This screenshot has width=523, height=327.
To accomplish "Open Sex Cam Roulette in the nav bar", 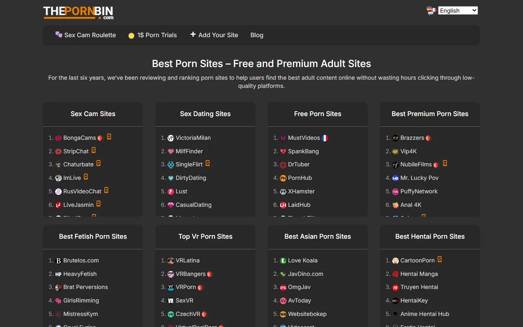I will pos(85,35).
